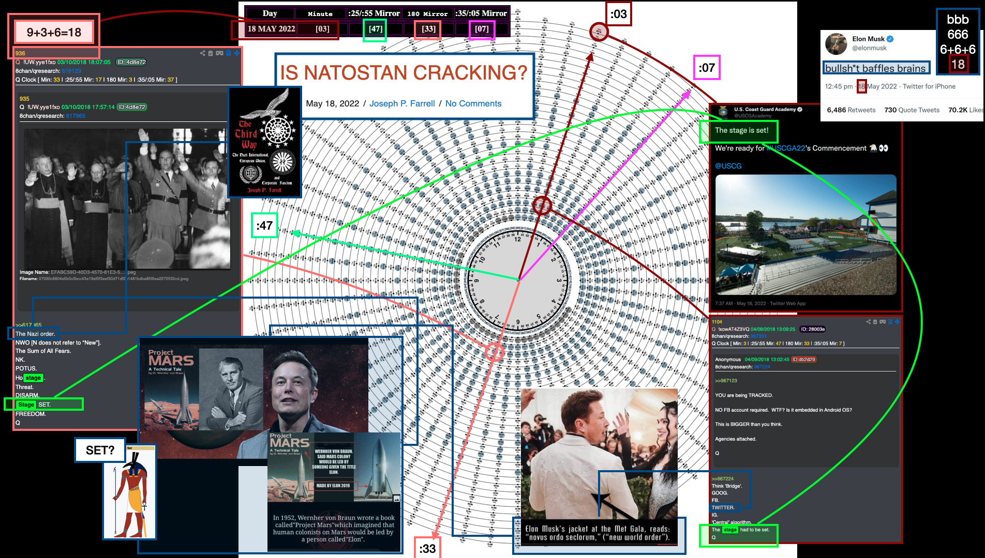This screenshot has width=985, height=558.
Task: Click the share icon on post 1104
Action: [x=869, y=322]
